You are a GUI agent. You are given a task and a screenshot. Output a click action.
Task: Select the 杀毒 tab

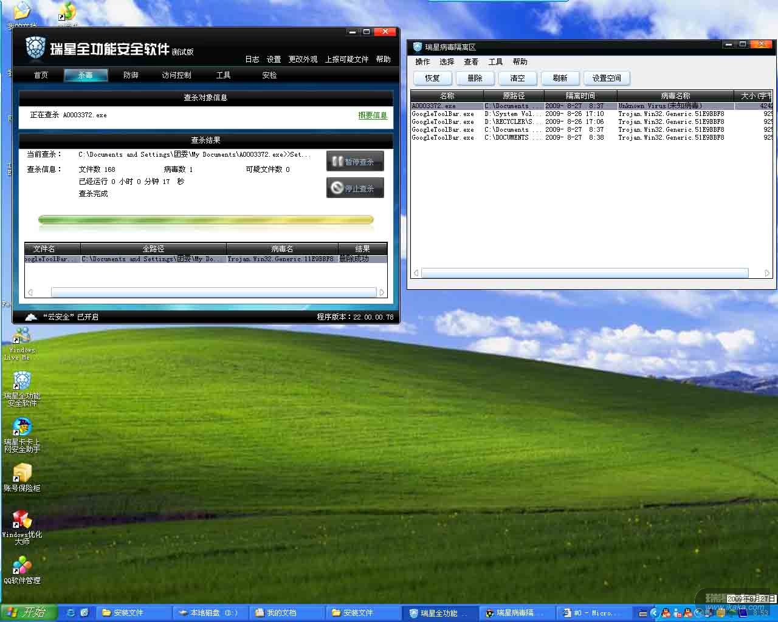85,75
